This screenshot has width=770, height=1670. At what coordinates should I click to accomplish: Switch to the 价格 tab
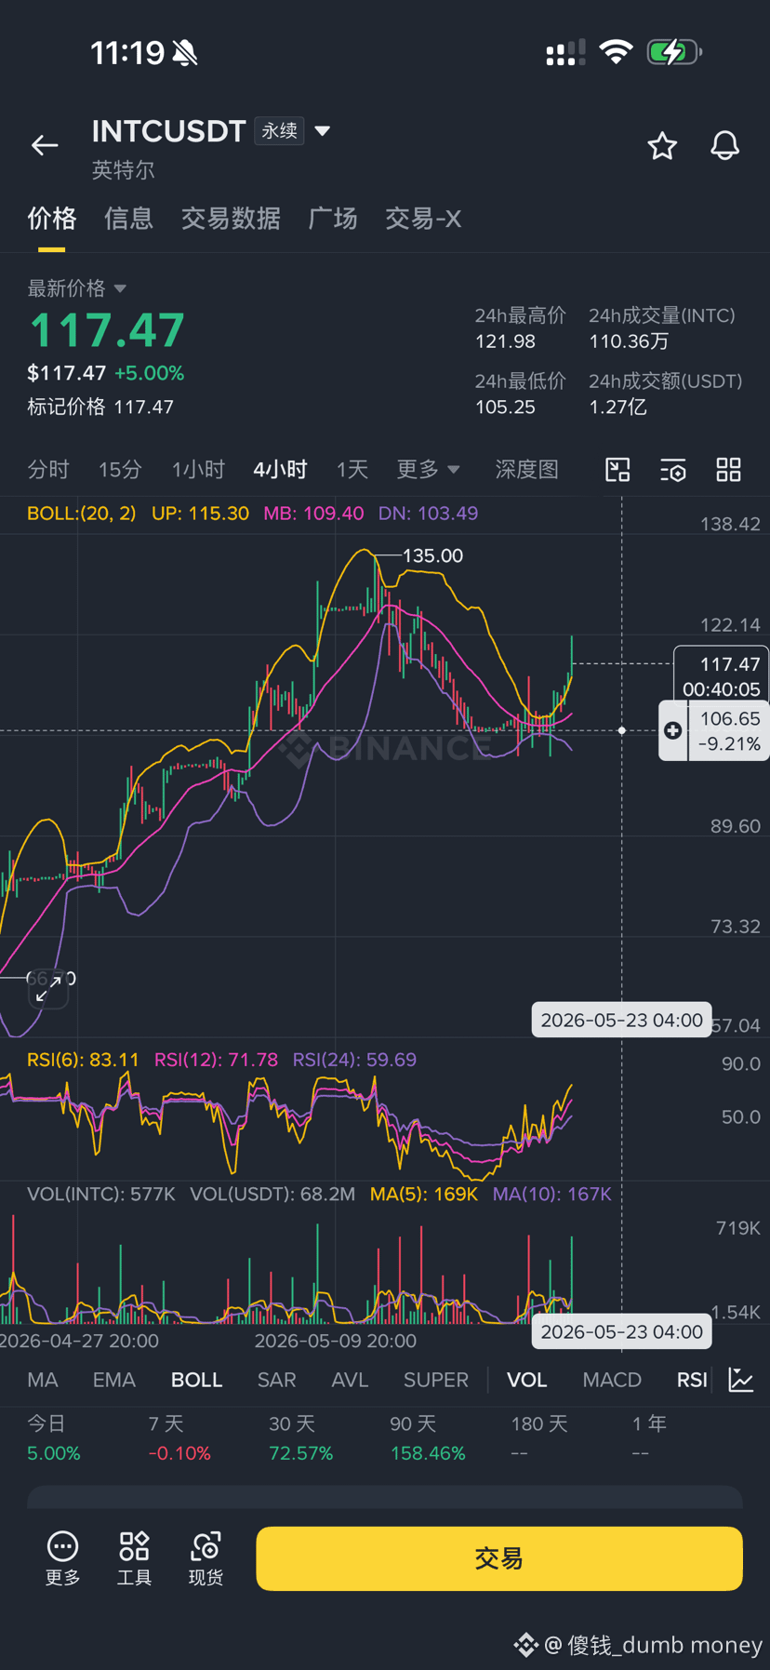[51, 219]
